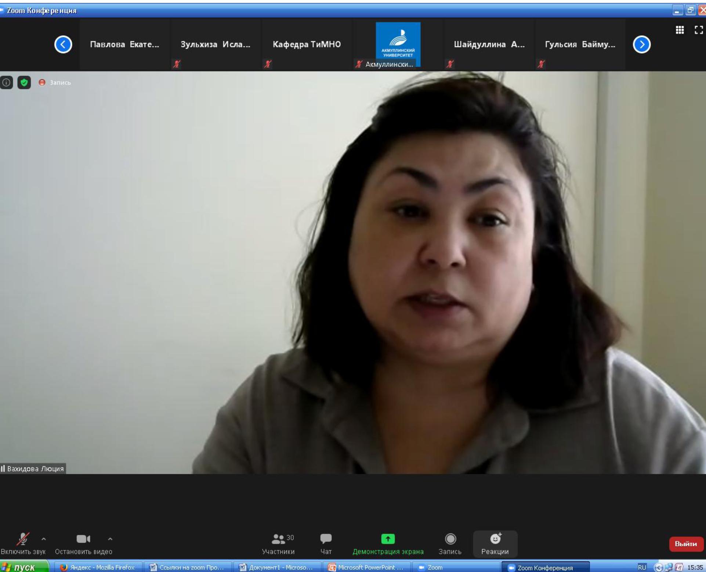The image size is (706, 572).
Task: Expand audio settings arrow next to microphone
Action: [x=44, y=539]
